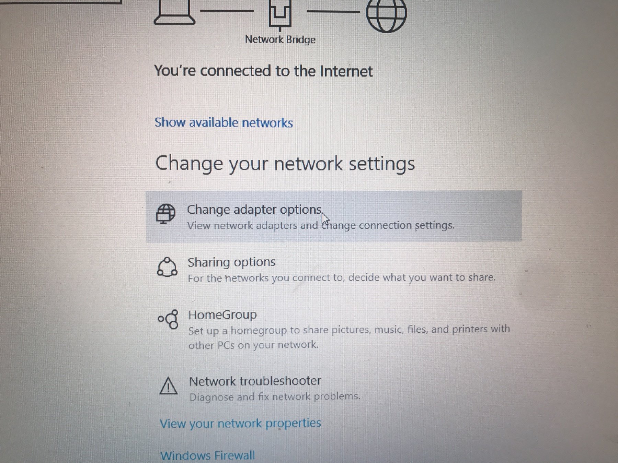Click 'decide what you want to share' description
The image size is (618, 463).
pos(342,277)
